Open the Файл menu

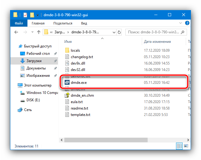[19, 23]
